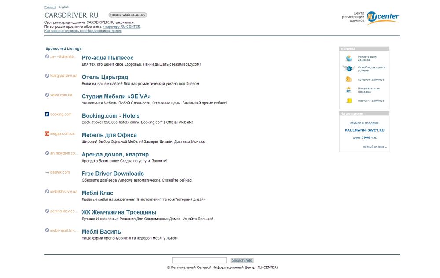
Task: Click the globe icon beside perlina-kiev
Action: 47,211
